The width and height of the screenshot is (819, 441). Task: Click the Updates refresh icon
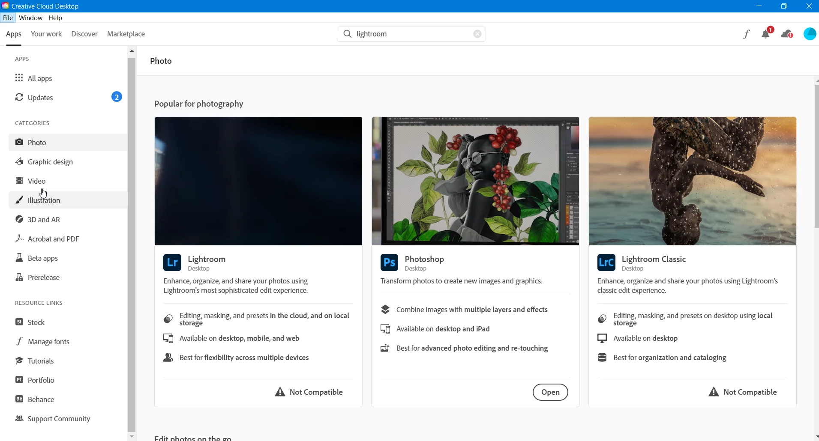pyautogui.click(x=19, y=97)
